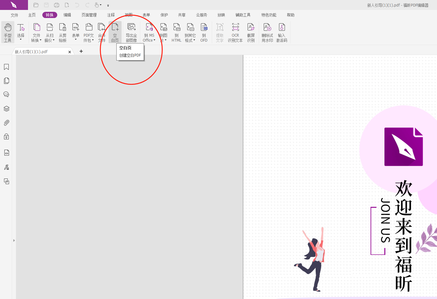Click the plus button to add new tab
437x299 pixels.
tap(81, 51)
